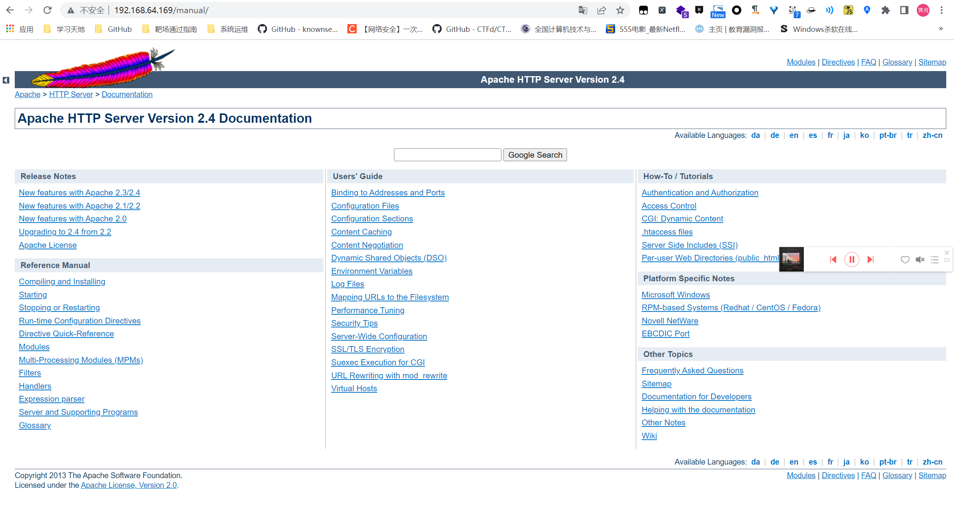Click the documentation search text field
This screenshot has height=510, width=954.
click(447, 155)
